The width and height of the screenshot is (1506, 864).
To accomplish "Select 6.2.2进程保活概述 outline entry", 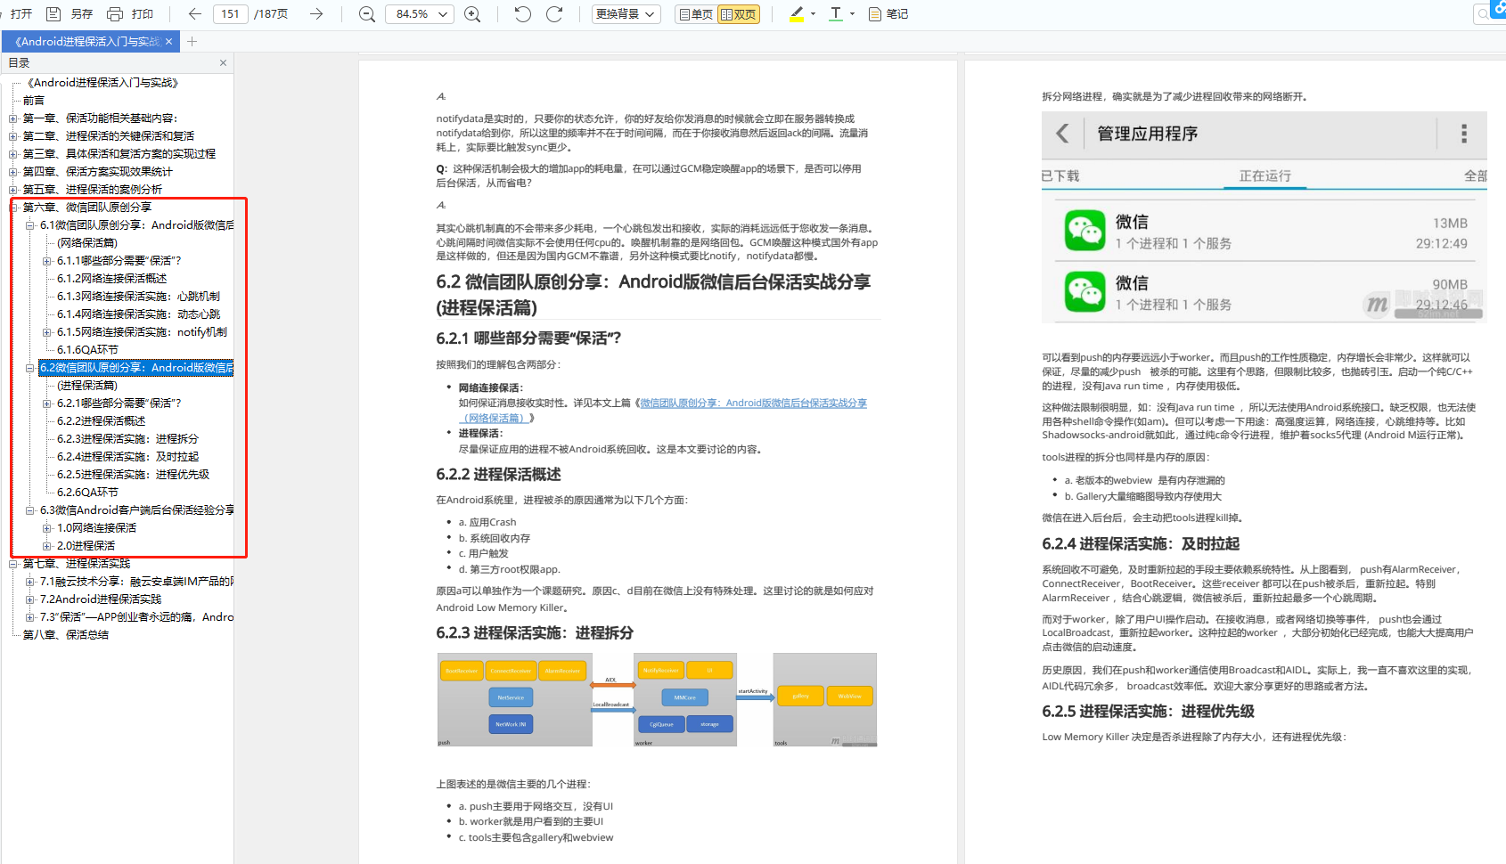I will coord(102,421).
